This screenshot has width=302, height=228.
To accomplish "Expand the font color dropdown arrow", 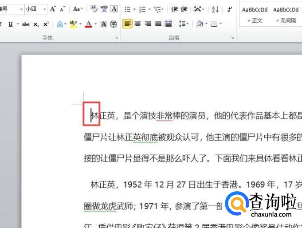I will point(95,24).
